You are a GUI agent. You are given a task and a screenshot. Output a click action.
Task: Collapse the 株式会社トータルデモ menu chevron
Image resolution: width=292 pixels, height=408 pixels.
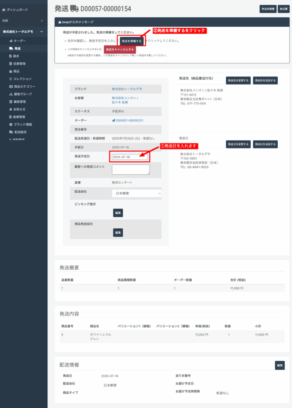42,31
